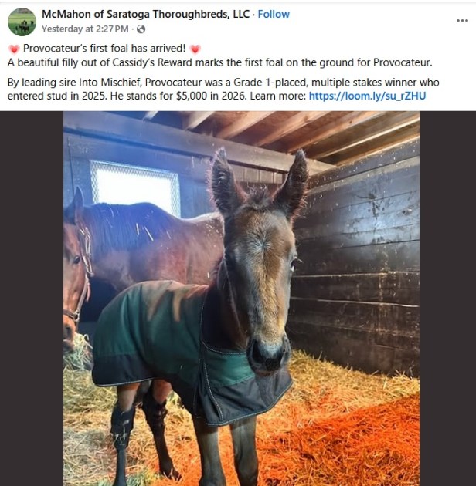476x486 pixels.
Task: Click the 'By leading sire Into Mischief' text
Action: 75,83
